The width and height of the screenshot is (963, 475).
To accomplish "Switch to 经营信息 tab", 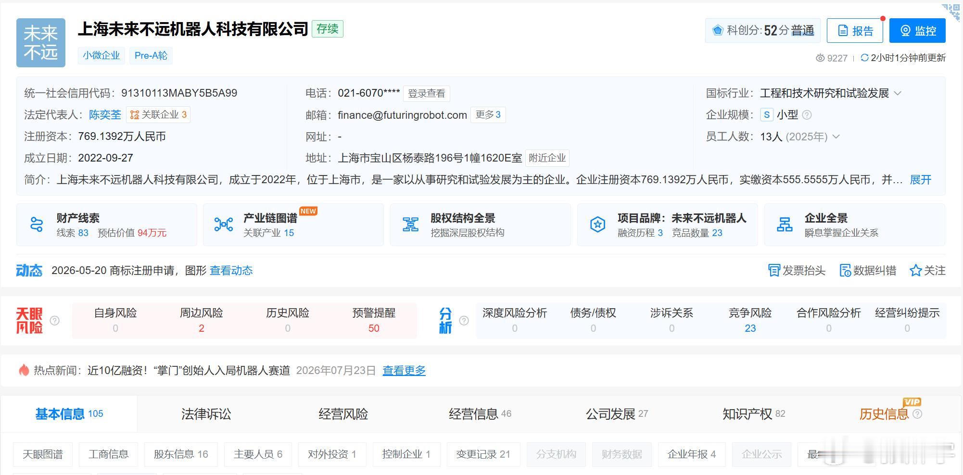I will [480, 414].
